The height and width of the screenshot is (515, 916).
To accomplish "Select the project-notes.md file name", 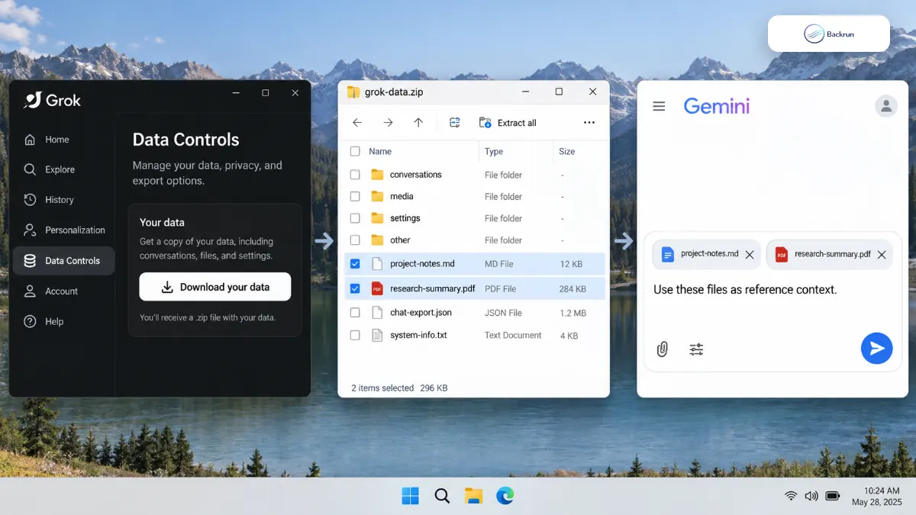I will click(422, 264).
